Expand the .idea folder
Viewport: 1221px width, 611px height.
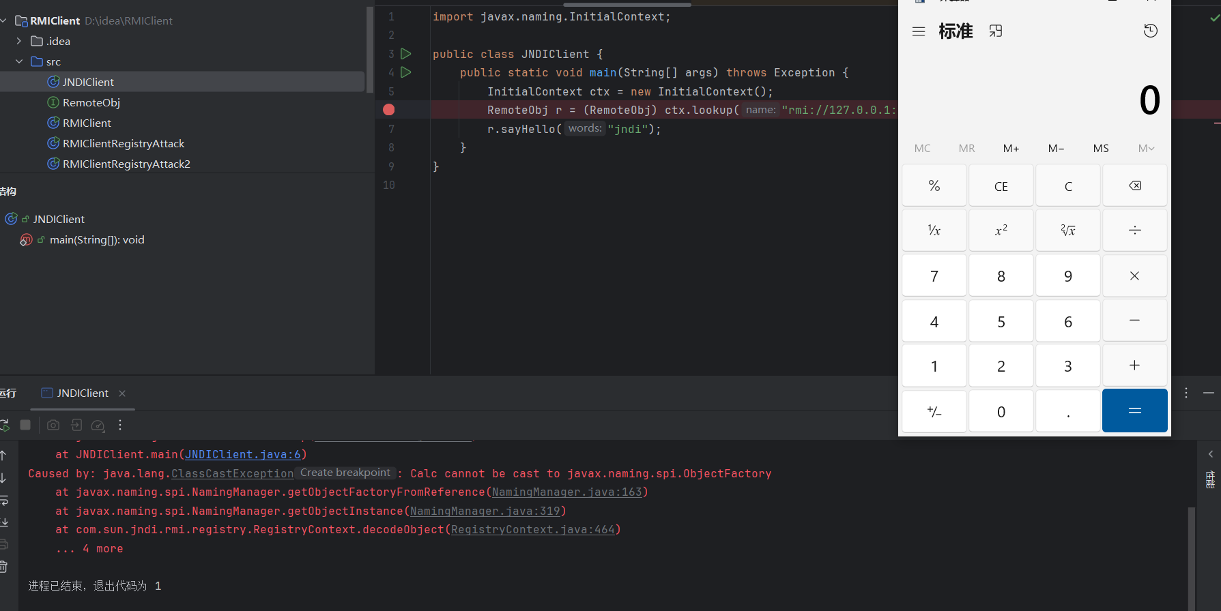click(19, 41)
